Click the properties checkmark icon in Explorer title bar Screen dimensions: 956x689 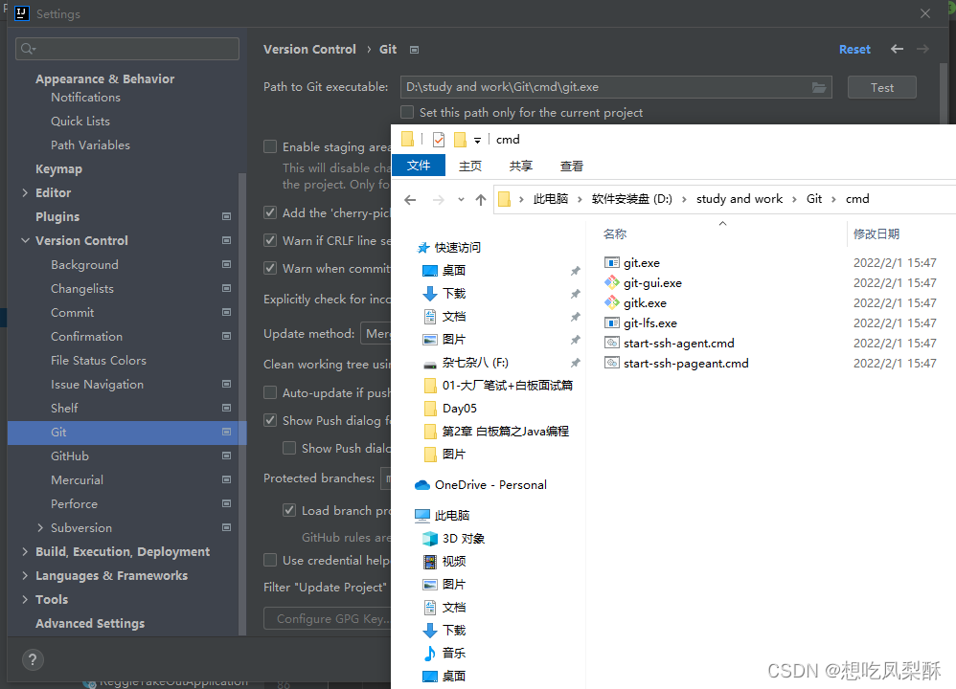click(439, 140)
